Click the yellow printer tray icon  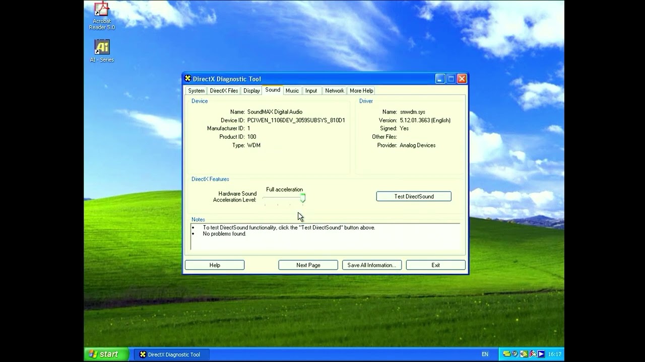pyautogui.click(x=507, y=354)
